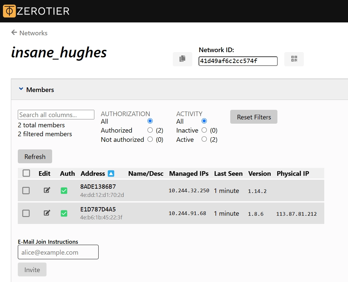Click the Reset Filters button
The width and height of the screenshot is (348, 282).
coord(254,117)
